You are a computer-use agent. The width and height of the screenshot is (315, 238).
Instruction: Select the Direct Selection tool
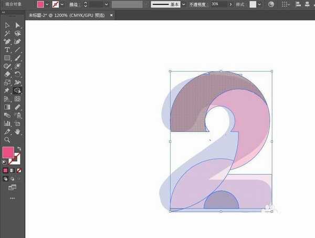click(17, 25)
